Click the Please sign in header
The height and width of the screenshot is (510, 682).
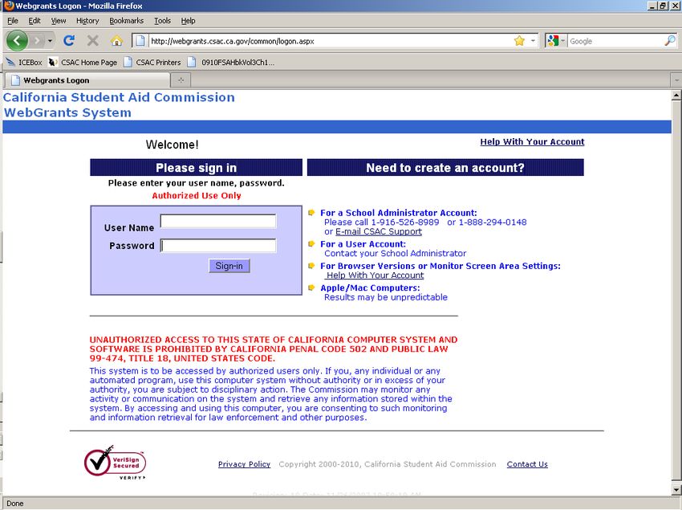pyautogui.click(x=196, y=168)
